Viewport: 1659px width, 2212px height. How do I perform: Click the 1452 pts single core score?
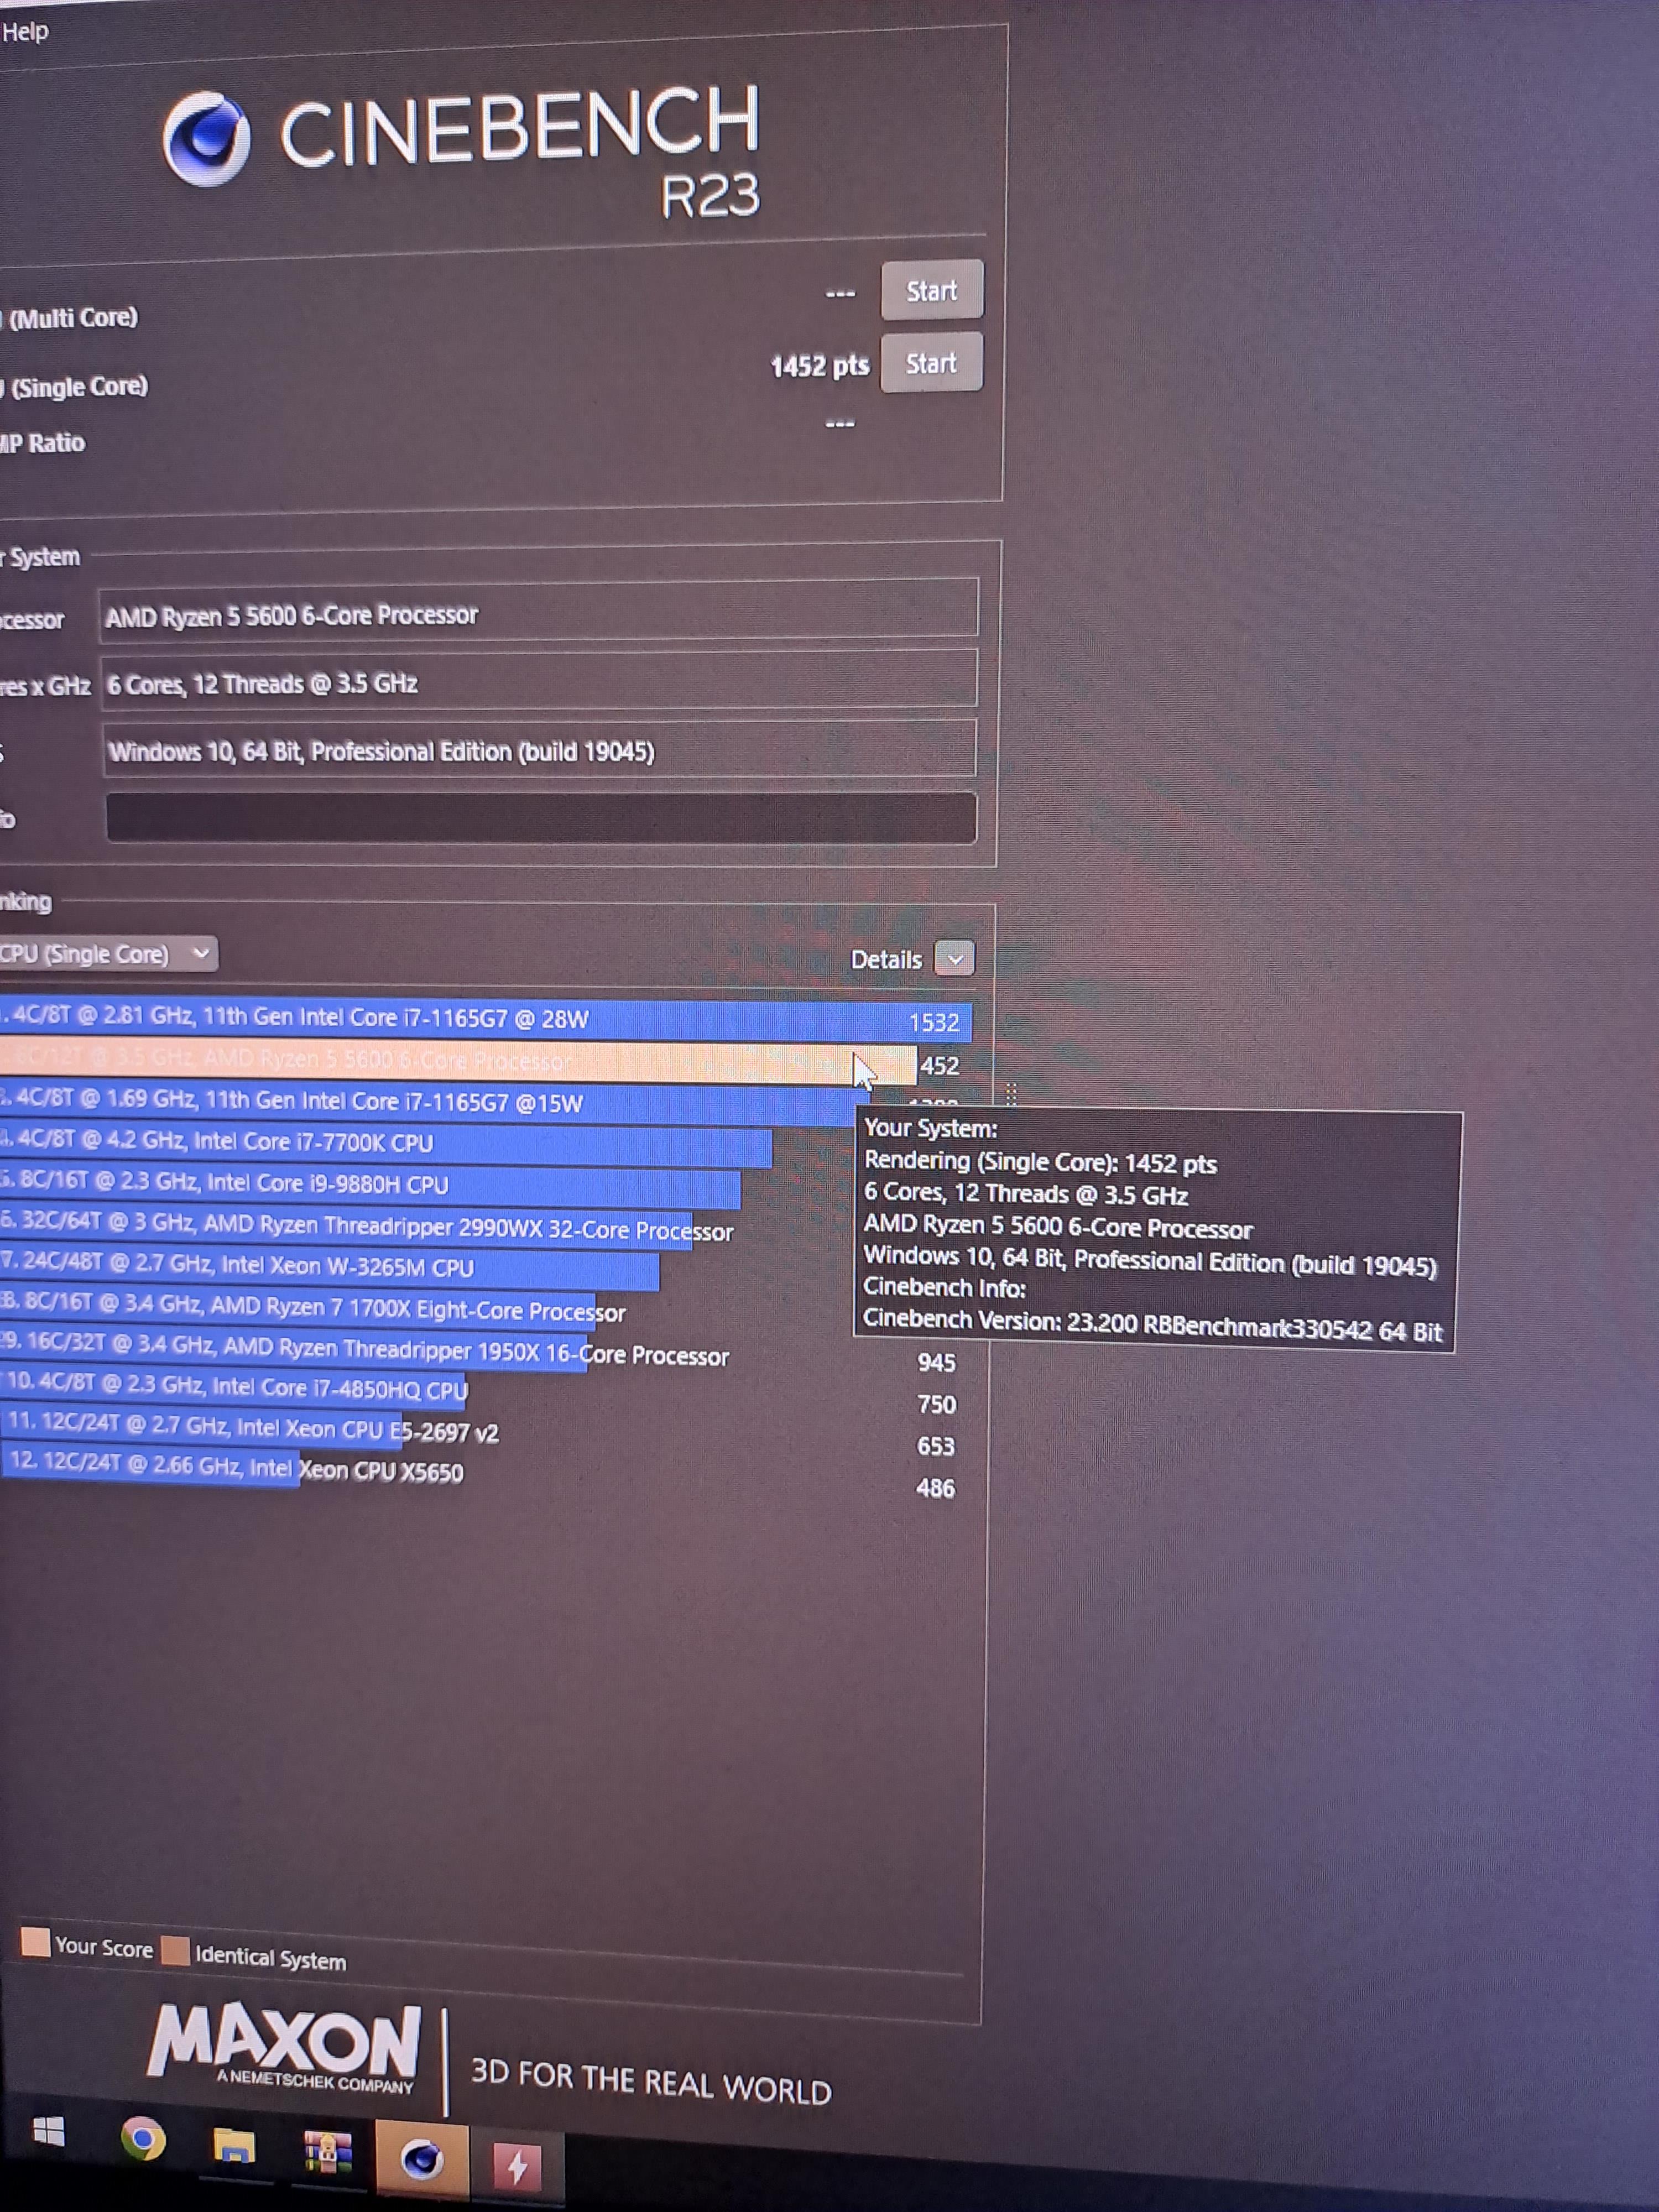click(820, 366)
